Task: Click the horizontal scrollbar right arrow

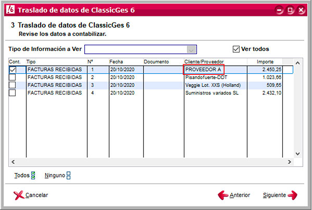Action: tap(290, 162)
